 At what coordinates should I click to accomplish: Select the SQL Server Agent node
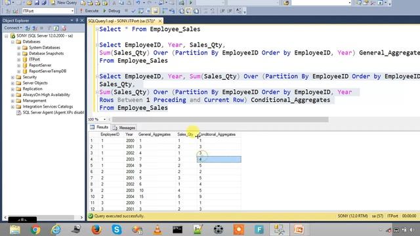click(x=53, y=112)
